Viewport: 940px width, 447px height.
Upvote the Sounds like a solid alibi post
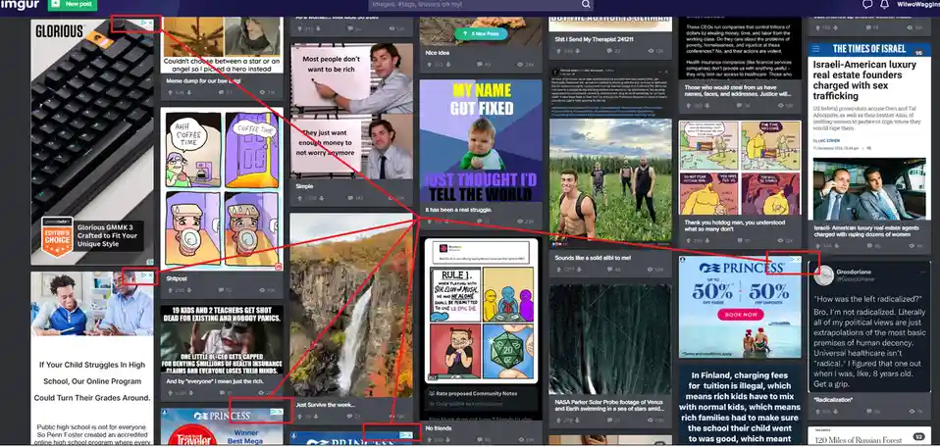click(x=558, y=270)
